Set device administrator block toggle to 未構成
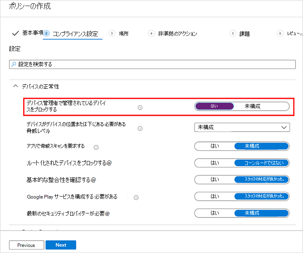 [261, 106]
